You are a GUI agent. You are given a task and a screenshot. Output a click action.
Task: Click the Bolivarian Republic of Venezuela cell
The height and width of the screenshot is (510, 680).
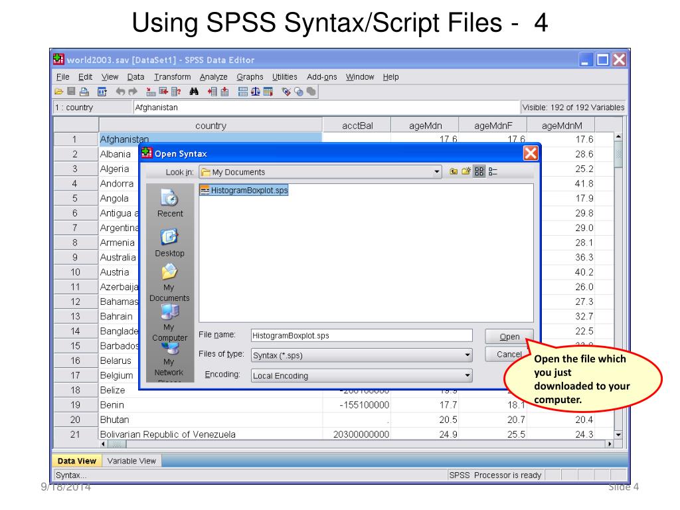[x=211, y=434]
